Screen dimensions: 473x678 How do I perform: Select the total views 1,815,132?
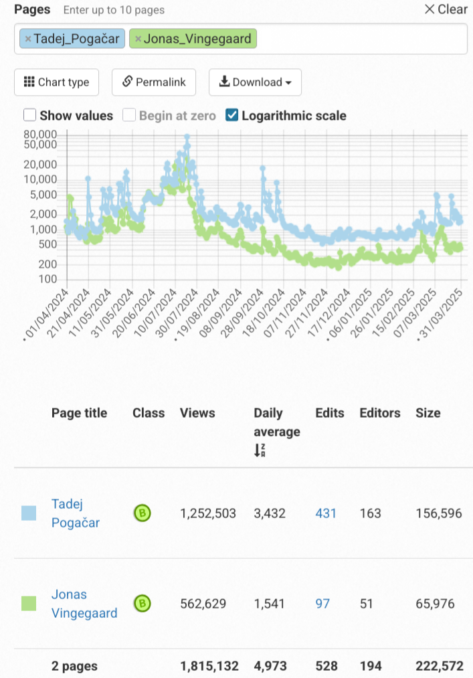click(x=209, y=667)
